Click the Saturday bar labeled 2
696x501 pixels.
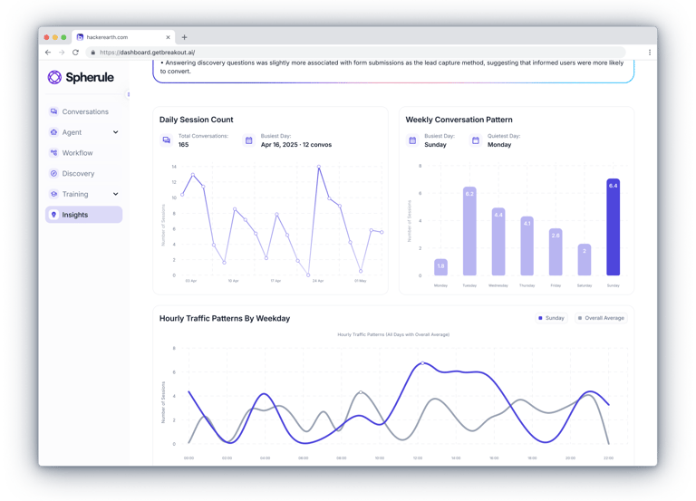tap(585, 260)
